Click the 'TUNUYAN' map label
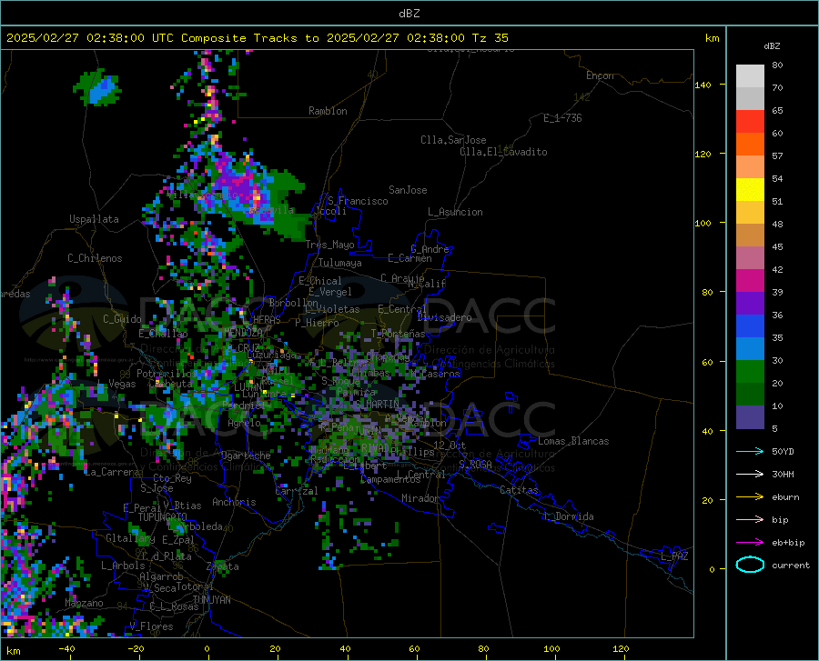Image resolution: width=819 pixels, height=661 pixels. [211, 600]
